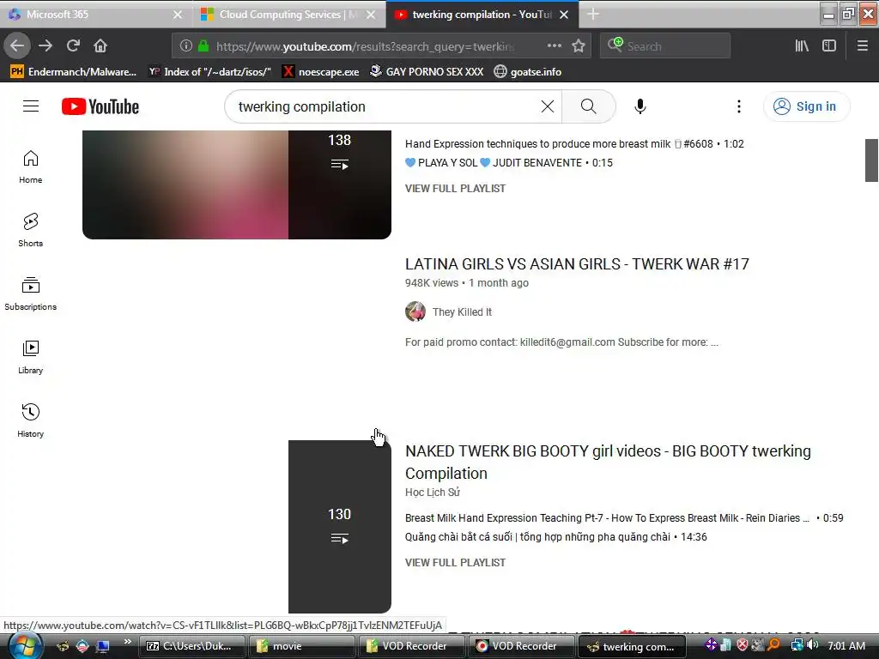This screenshot has height=659, width=879.
Task: Go to YouTube logo home
Action: pyautogui.click(x=100, y=106)
